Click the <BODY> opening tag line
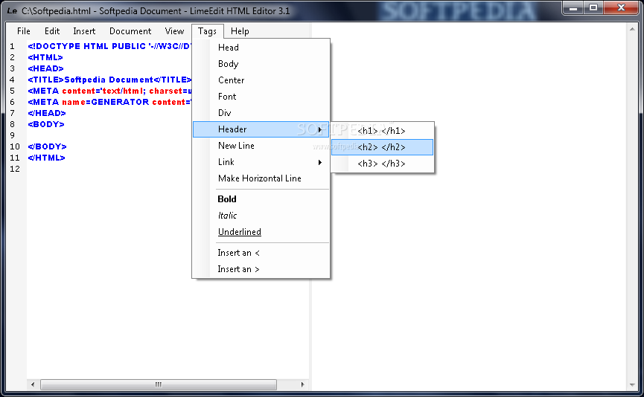The width and height of the screenshot is (644, 397). [46, 124]
